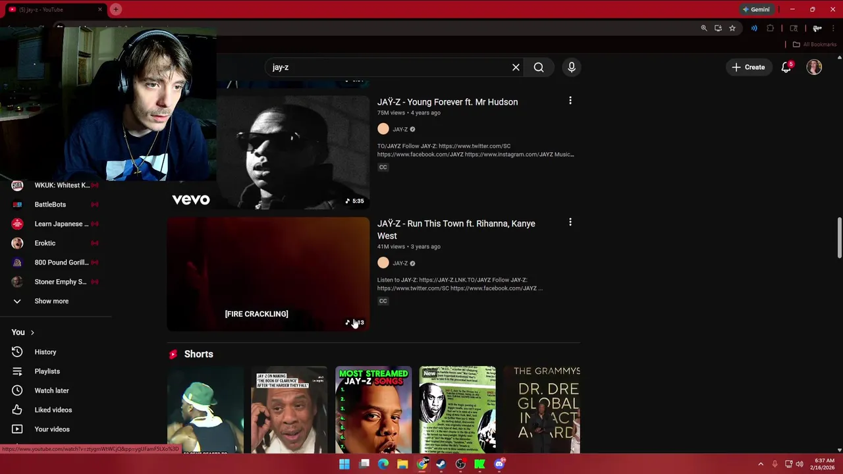The height and width of the screenshot is (474, 843).
Task: Click the CC badge on Run This Town
Action: (x=383, y=302)
